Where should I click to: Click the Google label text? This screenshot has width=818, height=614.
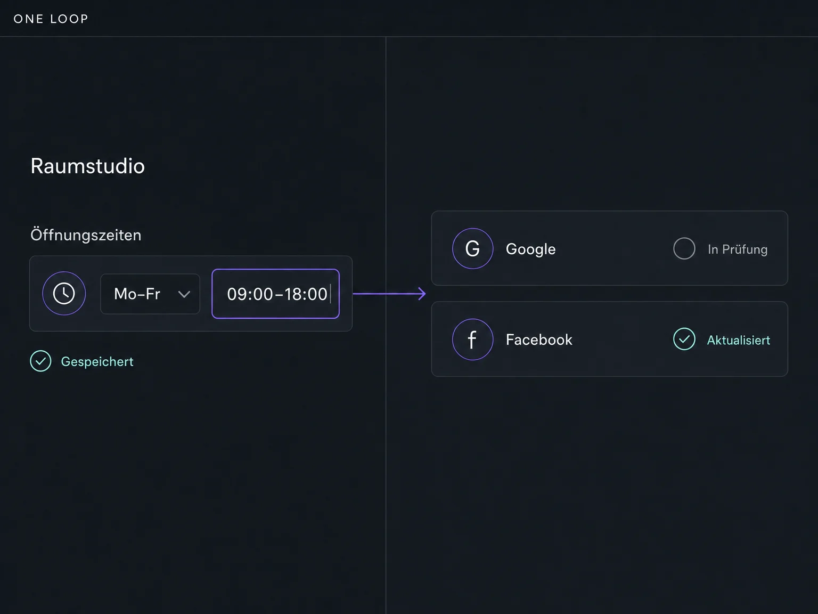pos(530,249)
